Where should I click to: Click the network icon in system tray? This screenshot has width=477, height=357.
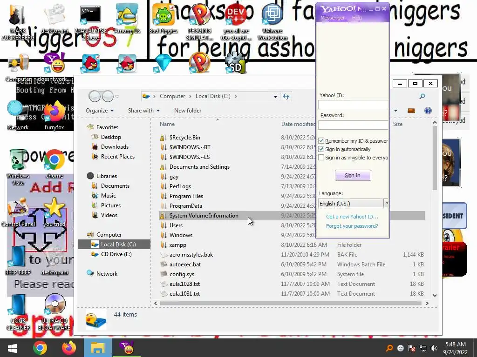tap(423, 348)
